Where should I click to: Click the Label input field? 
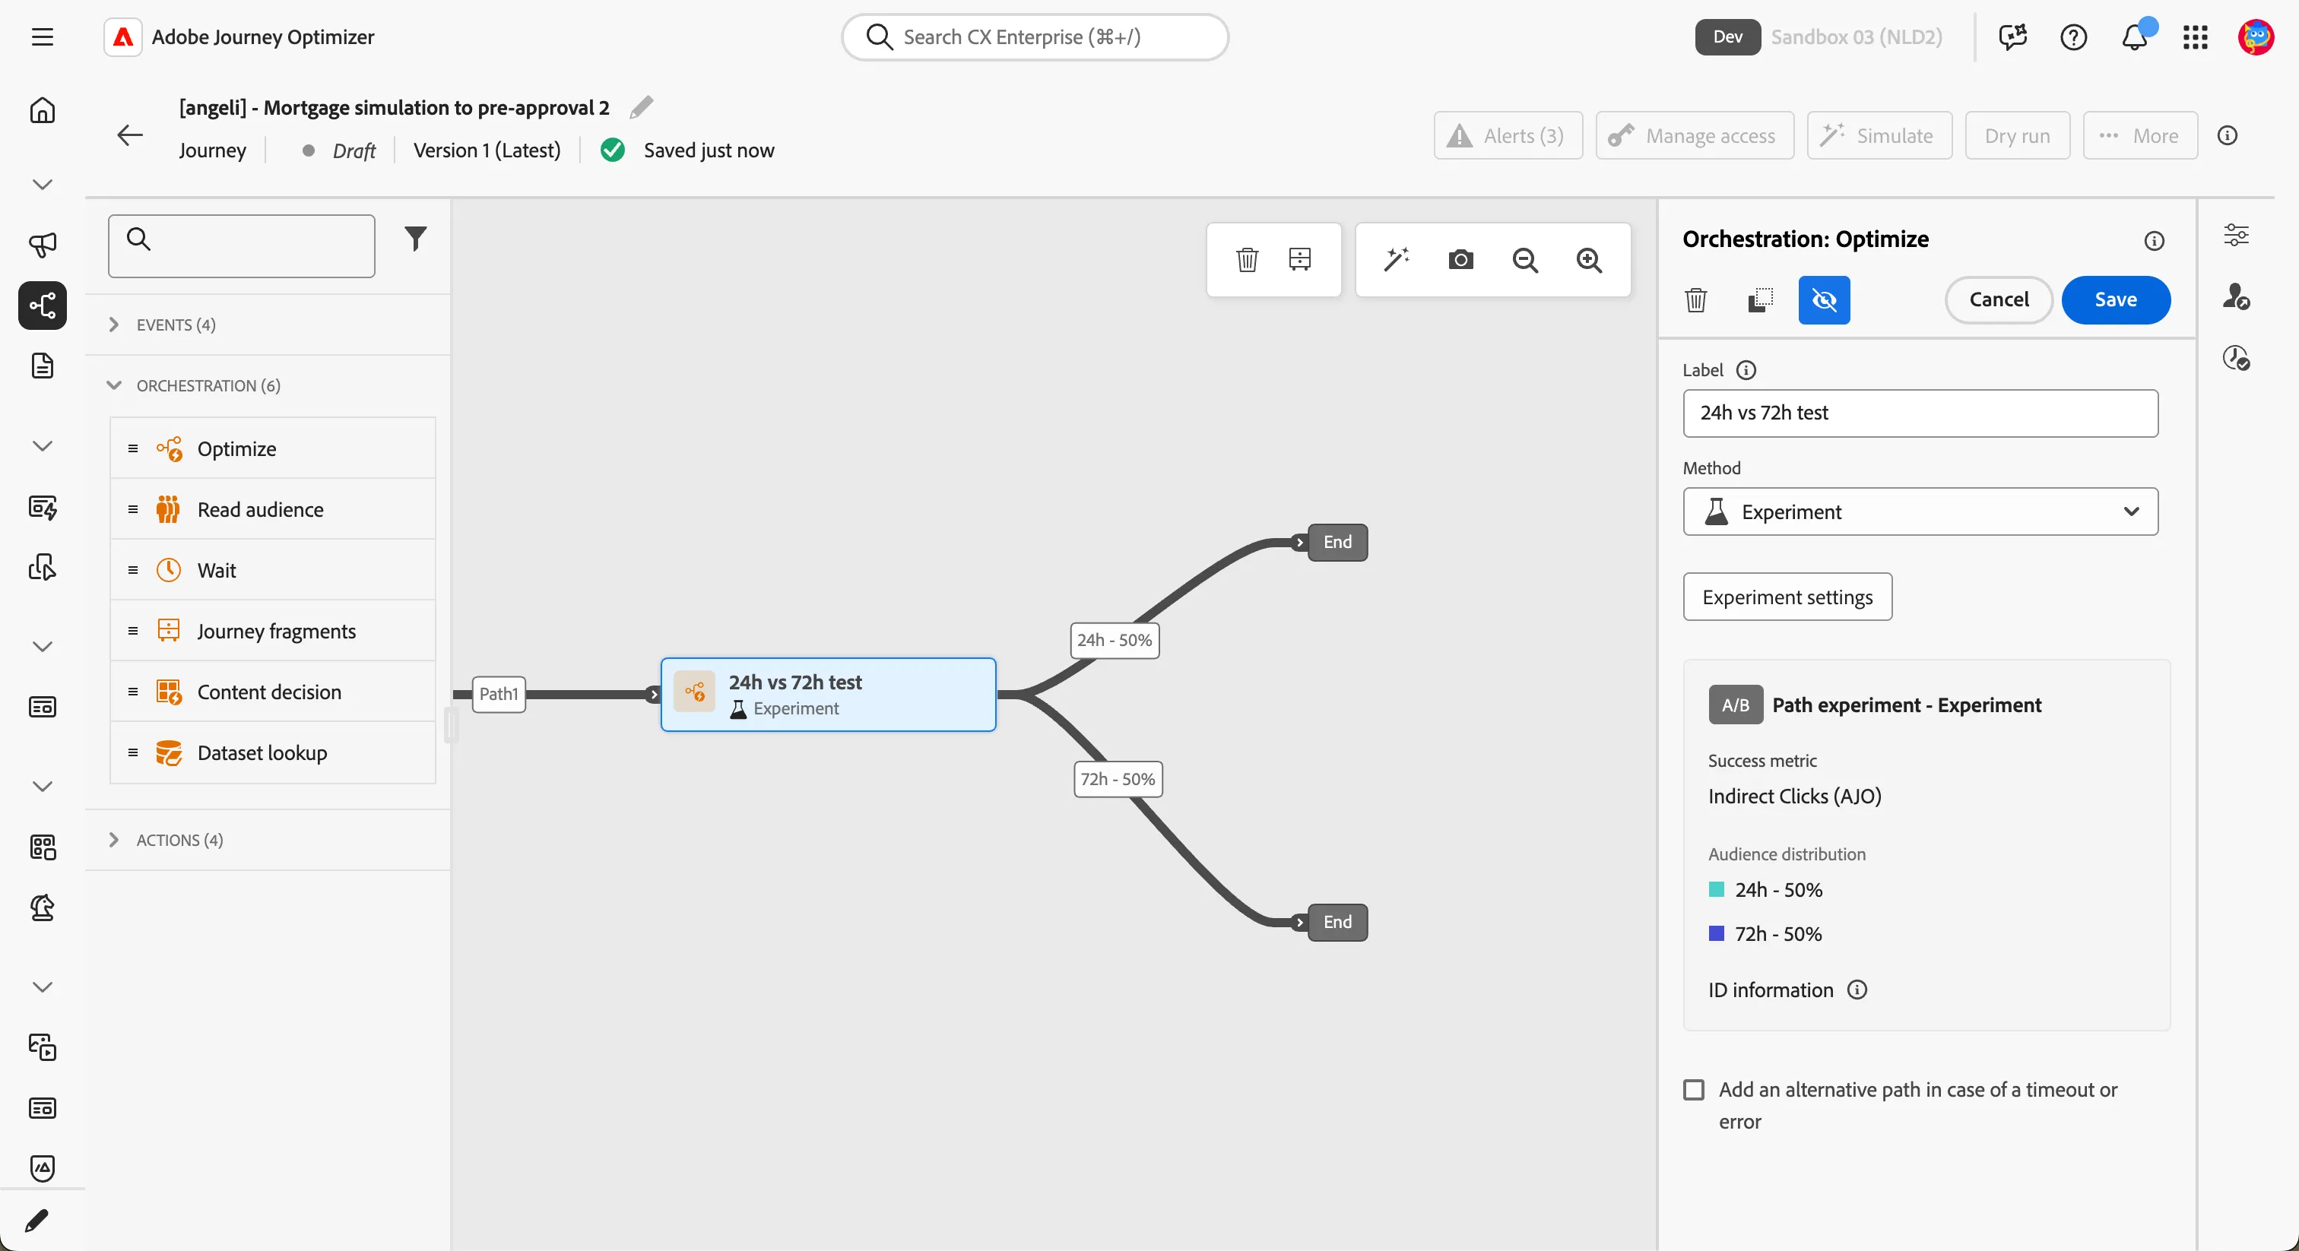(1920, 413)
